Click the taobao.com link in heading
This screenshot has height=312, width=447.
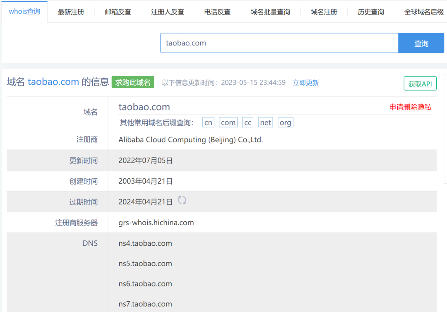pos(53,82)
